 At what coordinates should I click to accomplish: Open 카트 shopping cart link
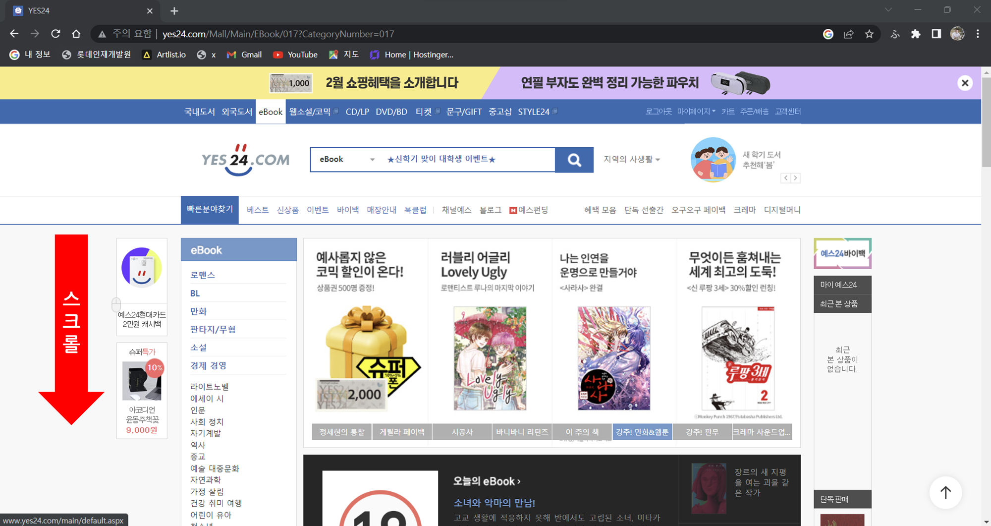[x=728, y=112]
